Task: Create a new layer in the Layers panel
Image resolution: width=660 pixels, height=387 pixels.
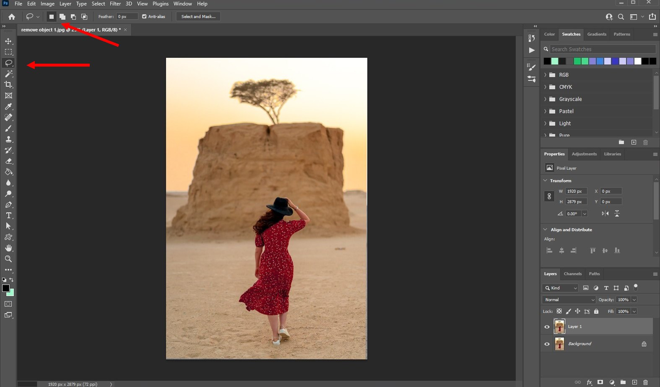Action: click(x=634, y=382)
